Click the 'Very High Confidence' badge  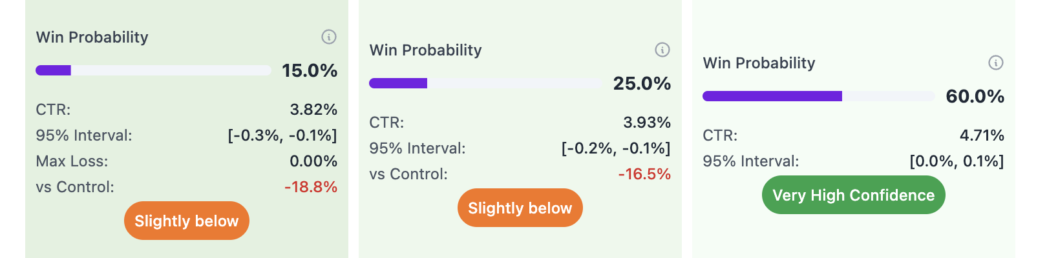click(x=854, y=195)
